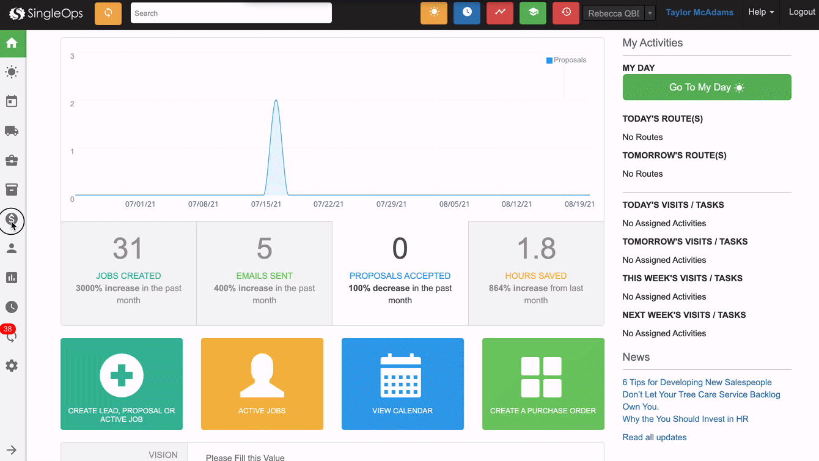Click the red history clock button
The width and height of the screenshot is (819, 461).
click(x=566, y=13)
